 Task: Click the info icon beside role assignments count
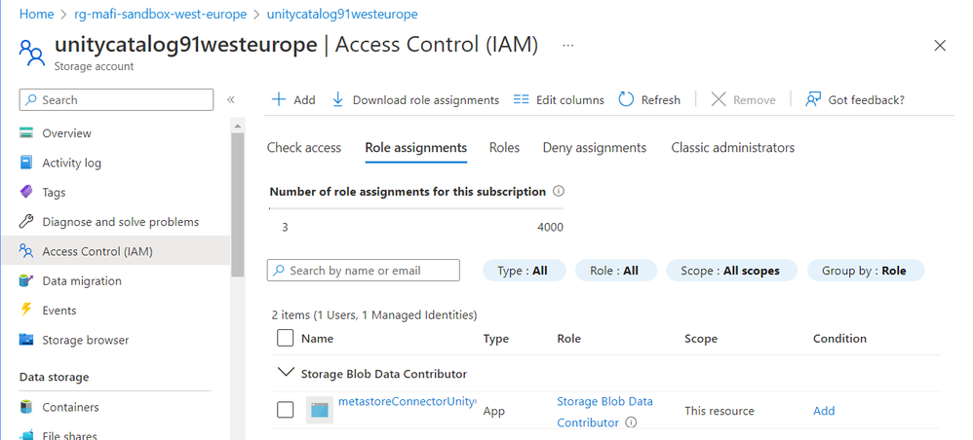(x=559, y=192)
